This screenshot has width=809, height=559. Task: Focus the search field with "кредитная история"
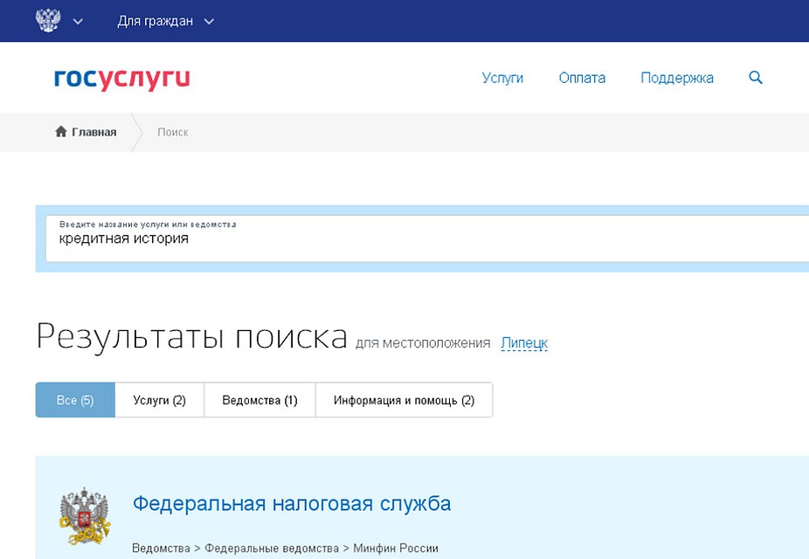426,238
